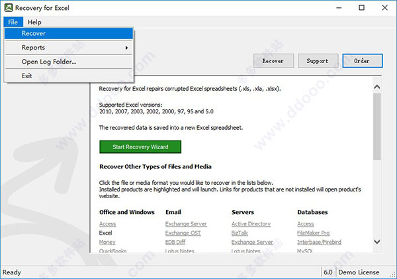Minimize the Recovery for Excel window
The image size is (397, 279).
(339, 8)
